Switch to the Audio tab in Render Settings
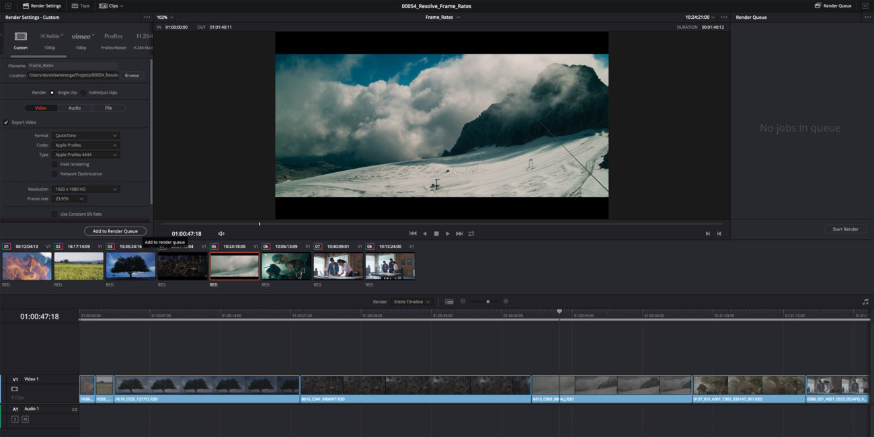This screenshot has width=874, height=437. [75, 108]
